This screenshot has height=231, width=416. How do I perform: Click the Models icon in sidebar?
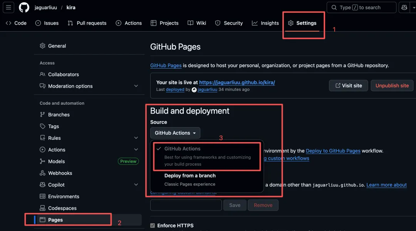pyautogui.click(x=42, y=161)
